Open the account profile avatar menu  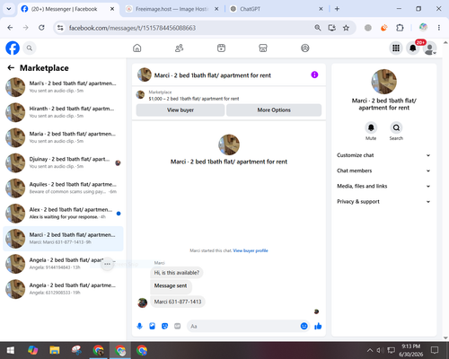pos(430,48)
